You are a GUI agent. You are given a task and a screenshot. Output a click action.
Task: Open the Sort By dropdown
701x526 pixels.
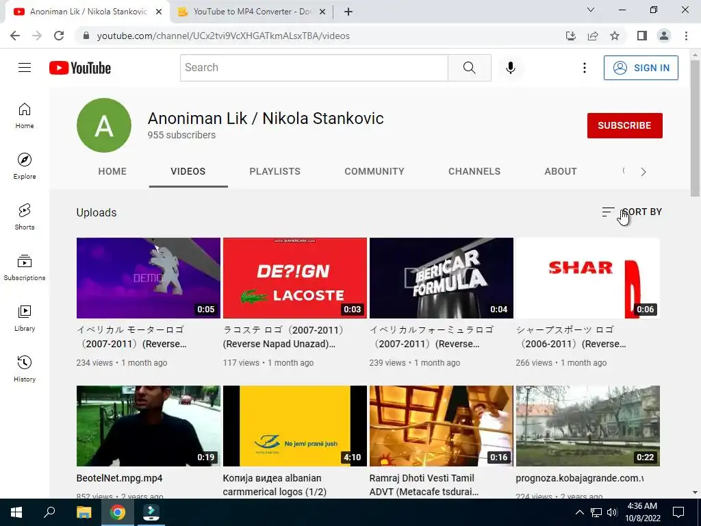point(632,212)
